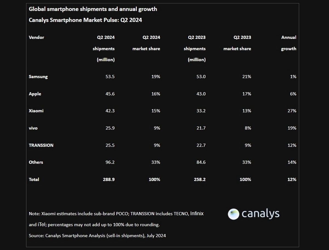This screenshot has width=329, height=250.
Task: Select the Total row label
Action: click(34, 179)
